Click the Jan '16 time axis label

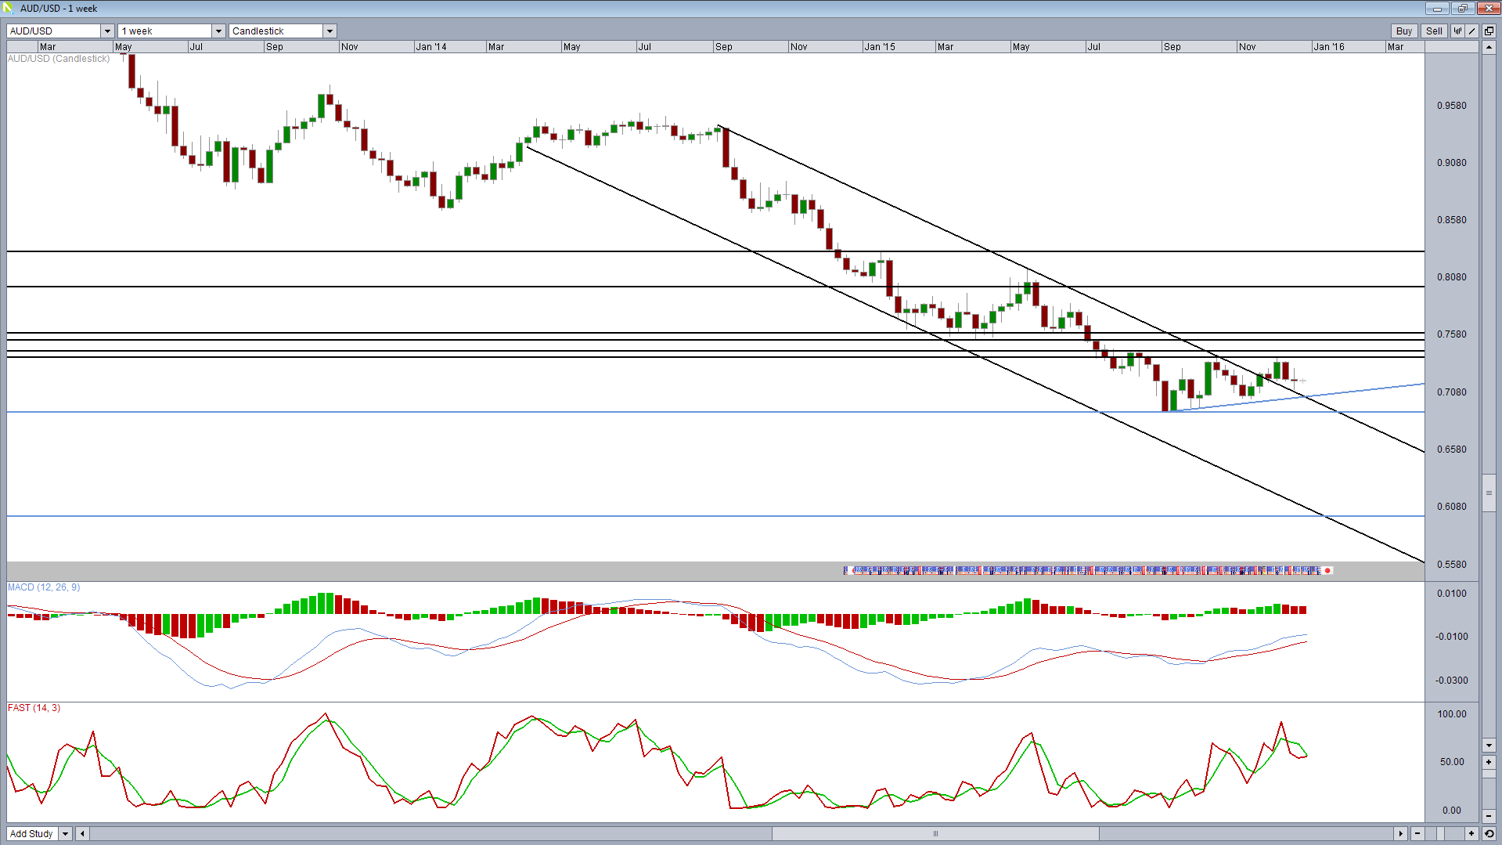(x=1329, y=47)
